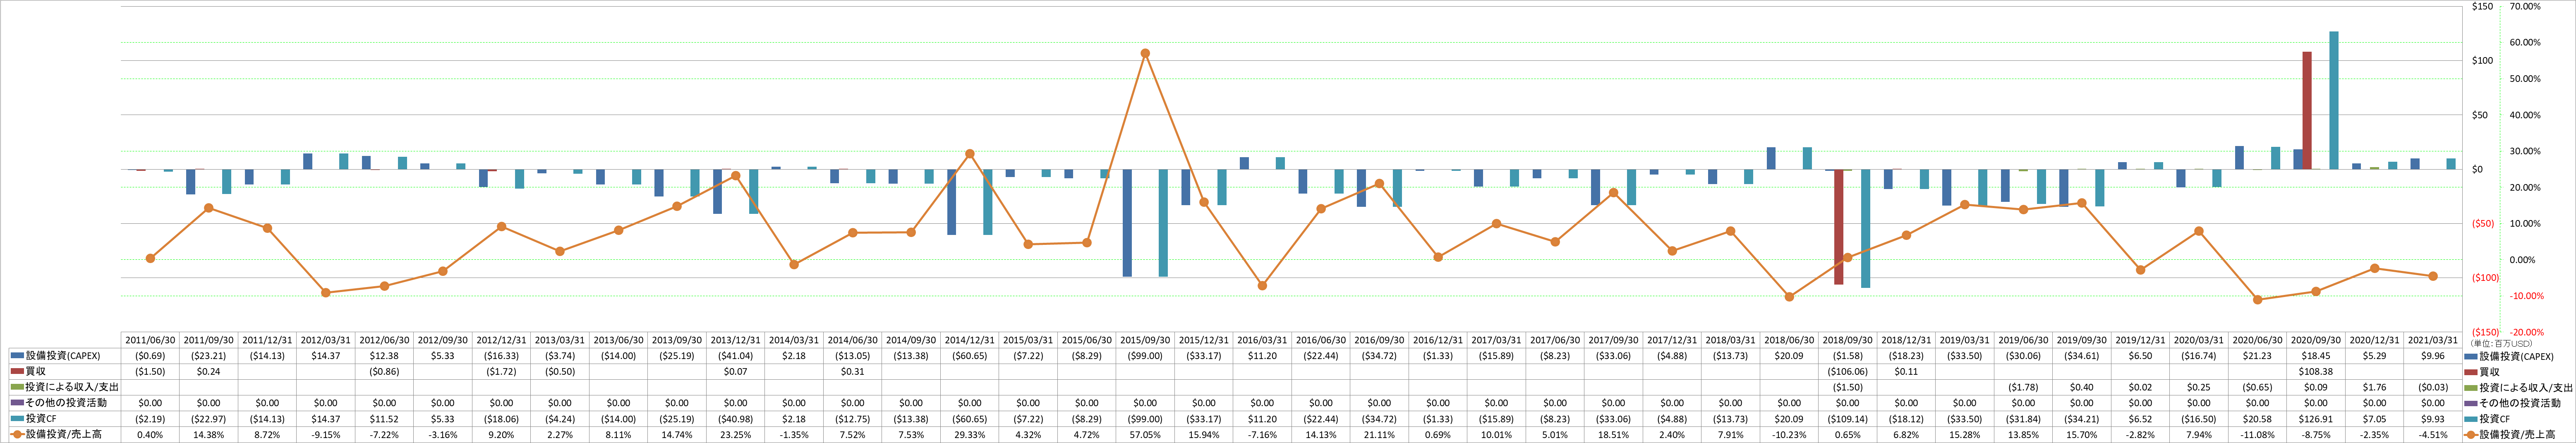Select the 設備投資/売上高 row label in table
Image resolution: width=2576 pixels, height=443 pixels.
tap(63, 435)
